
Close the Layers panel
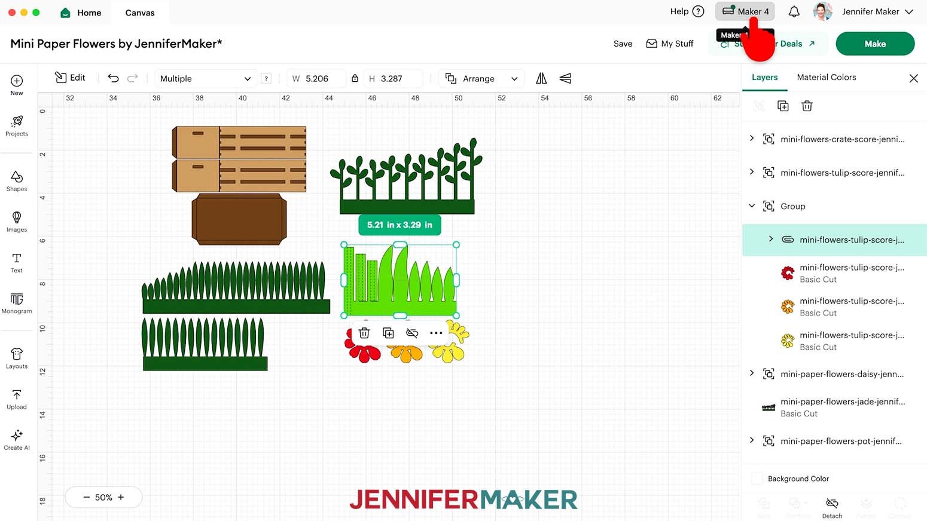(x=913, y=78)
